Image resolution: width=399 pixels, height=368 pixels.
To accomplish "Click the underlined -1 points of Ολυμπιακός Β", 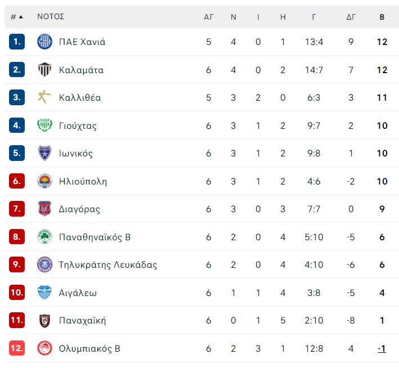I will point(382,348).
